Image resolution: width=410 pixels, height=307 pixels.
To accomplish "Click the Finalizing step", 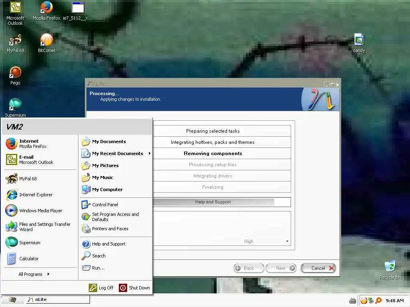I will tap(213, 187).
